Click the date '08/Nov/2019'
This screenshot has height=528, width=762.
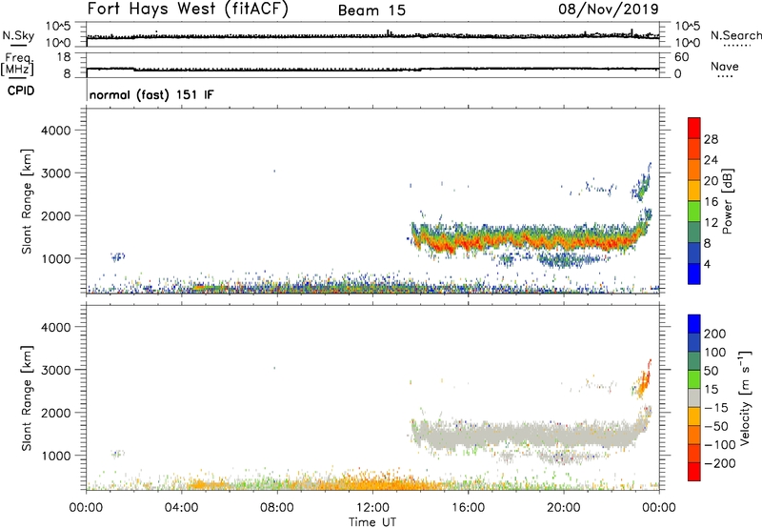point(609,10)
